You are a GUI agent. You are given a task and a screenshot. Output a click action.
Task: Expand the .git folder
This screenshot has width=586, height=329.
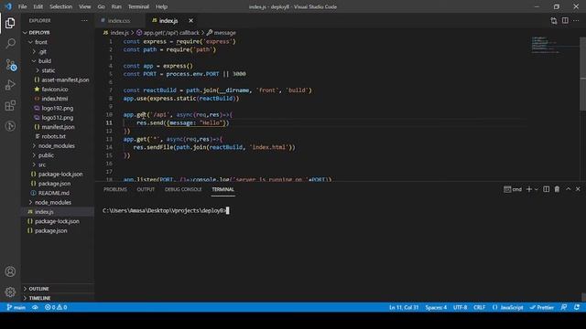[x=57, y=51]
